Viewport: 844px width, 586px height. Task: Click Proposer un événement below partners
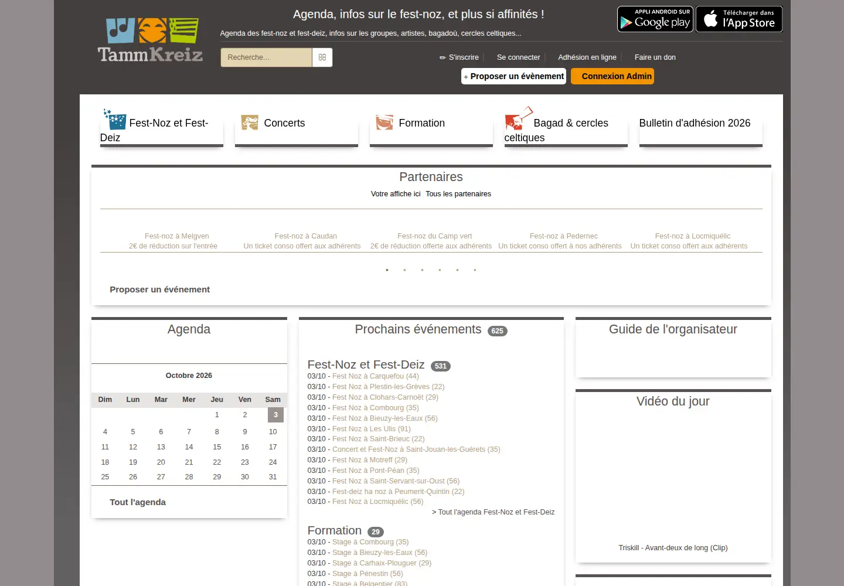click(159, 289)
